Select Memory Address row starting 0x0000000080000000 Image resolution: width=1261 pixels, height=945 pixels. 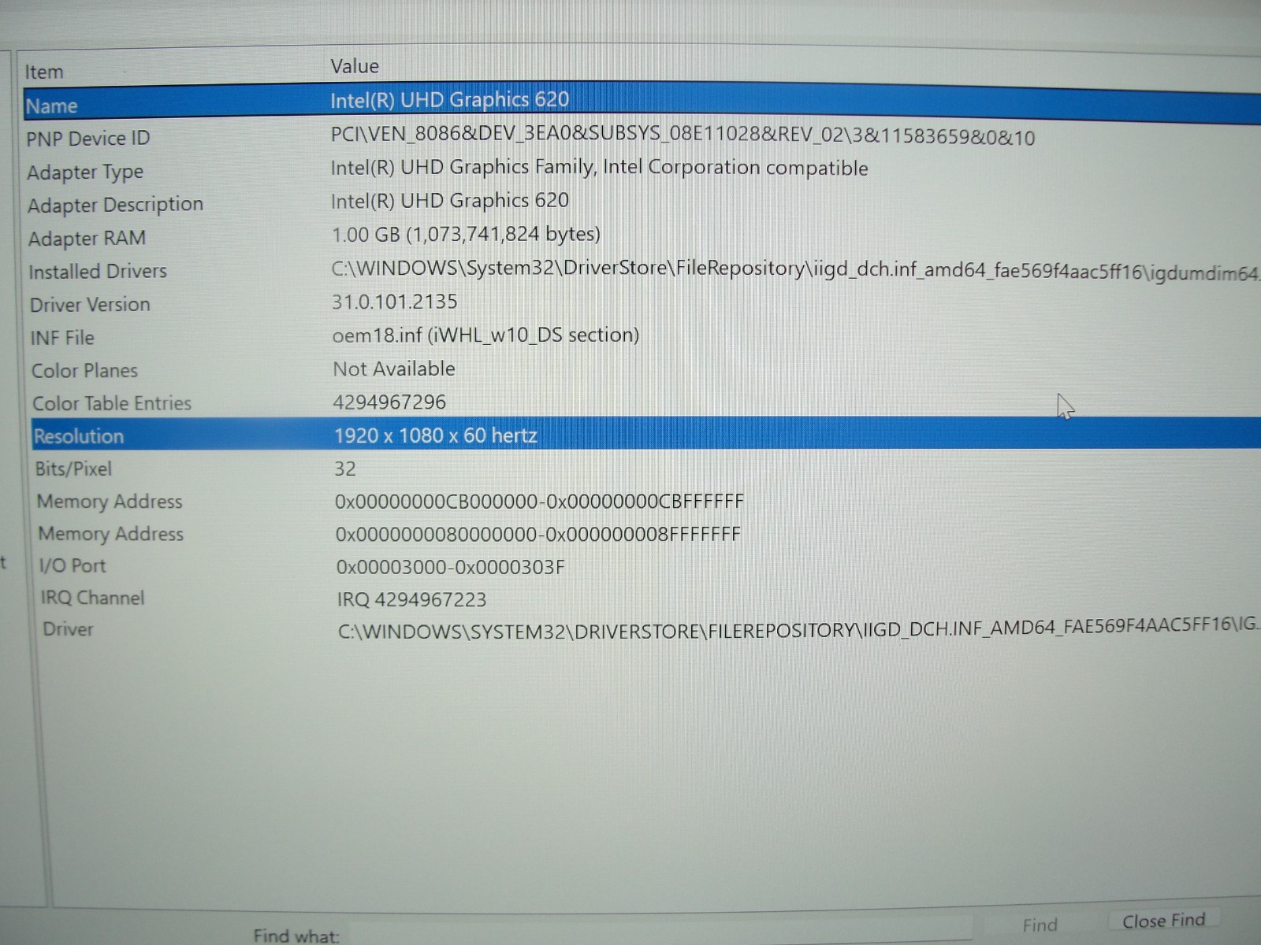pyautogui.click(x=648, y=534)
